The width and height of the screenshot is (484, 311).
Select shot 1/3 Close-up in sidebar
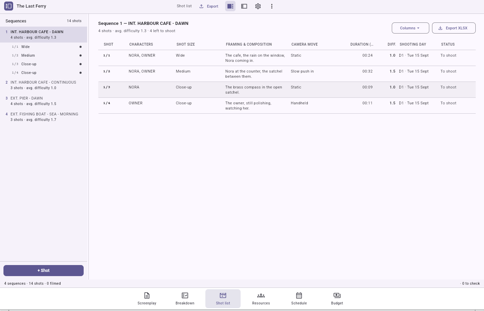pyautogui.click(x=44, y=64)
